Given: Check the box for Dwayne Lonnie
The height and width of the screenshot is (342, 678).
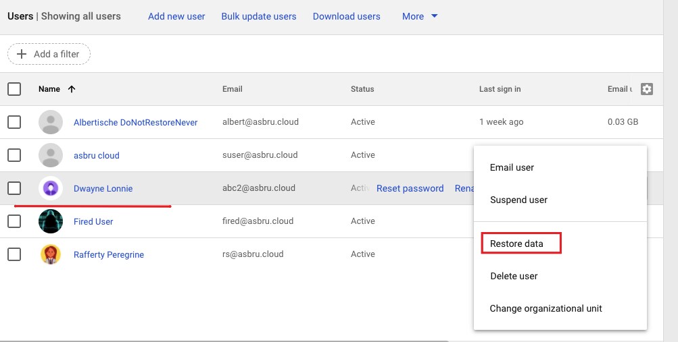Looking at the screenshot, I should pos(14,188).
